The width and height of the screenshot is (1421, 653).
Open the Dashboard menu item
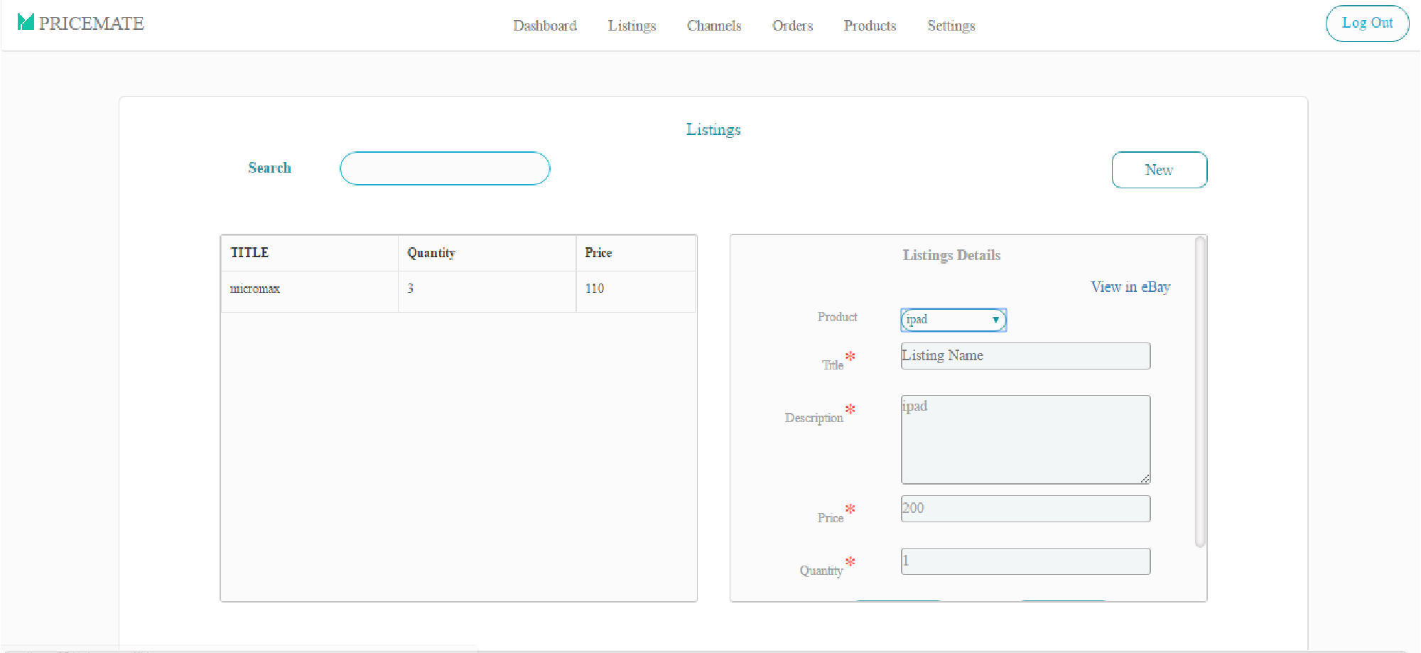pos(544,26)
